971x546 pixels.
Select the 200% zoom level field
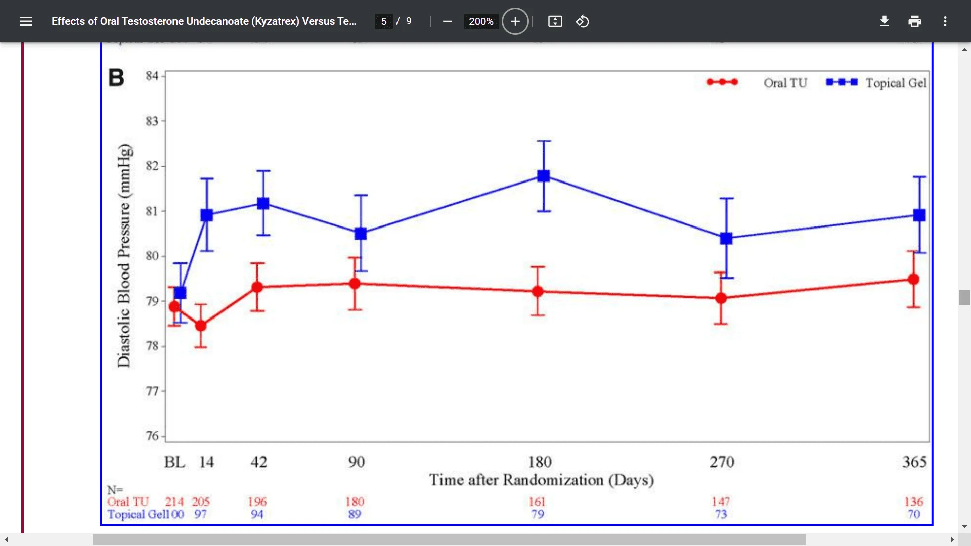(x=480, y=21)
